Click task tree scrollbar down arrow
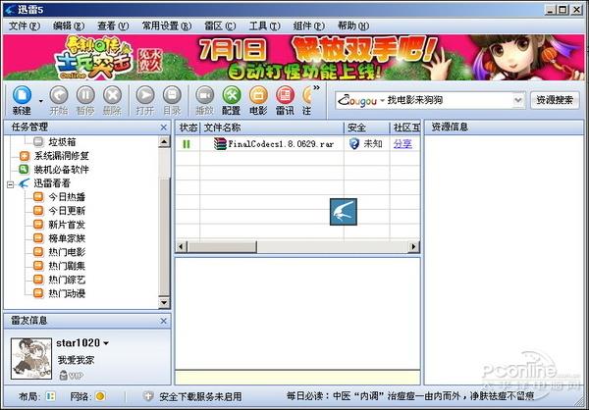 164,303
